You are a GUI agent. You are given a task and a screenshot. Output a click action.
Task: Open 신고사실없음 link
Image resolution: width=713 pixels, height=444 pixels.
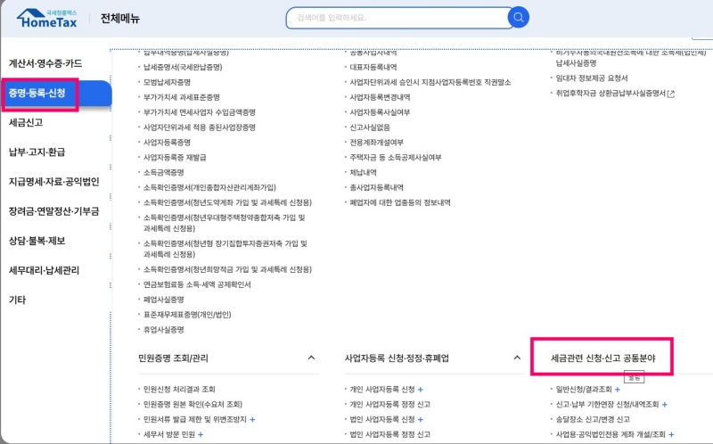(370, 127)
